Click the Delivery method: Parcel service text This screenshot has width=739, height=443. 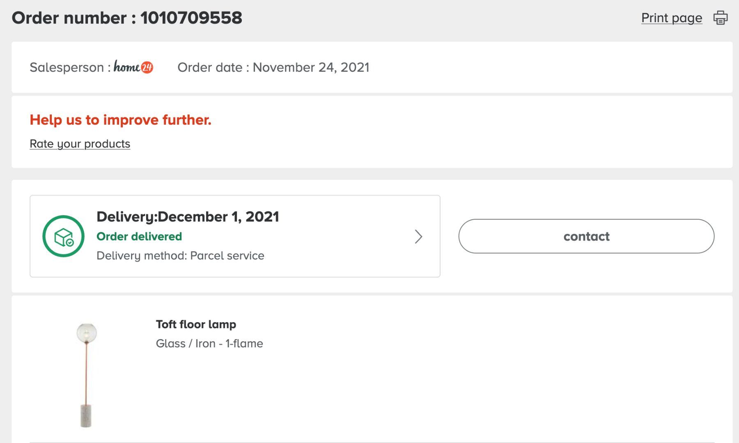(x=180, y=255)
